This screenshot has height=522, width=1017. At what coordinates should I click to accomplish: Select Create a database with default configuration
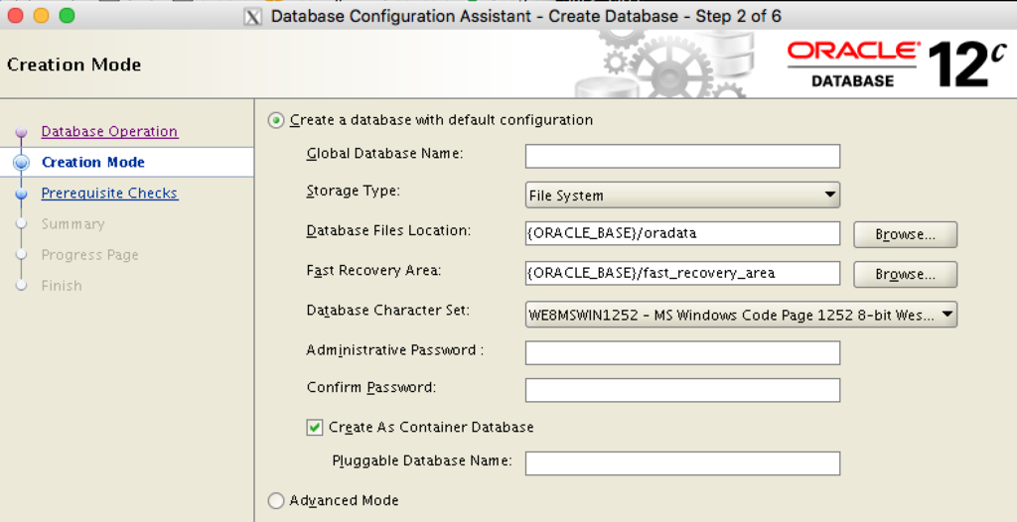click(276, 120)
